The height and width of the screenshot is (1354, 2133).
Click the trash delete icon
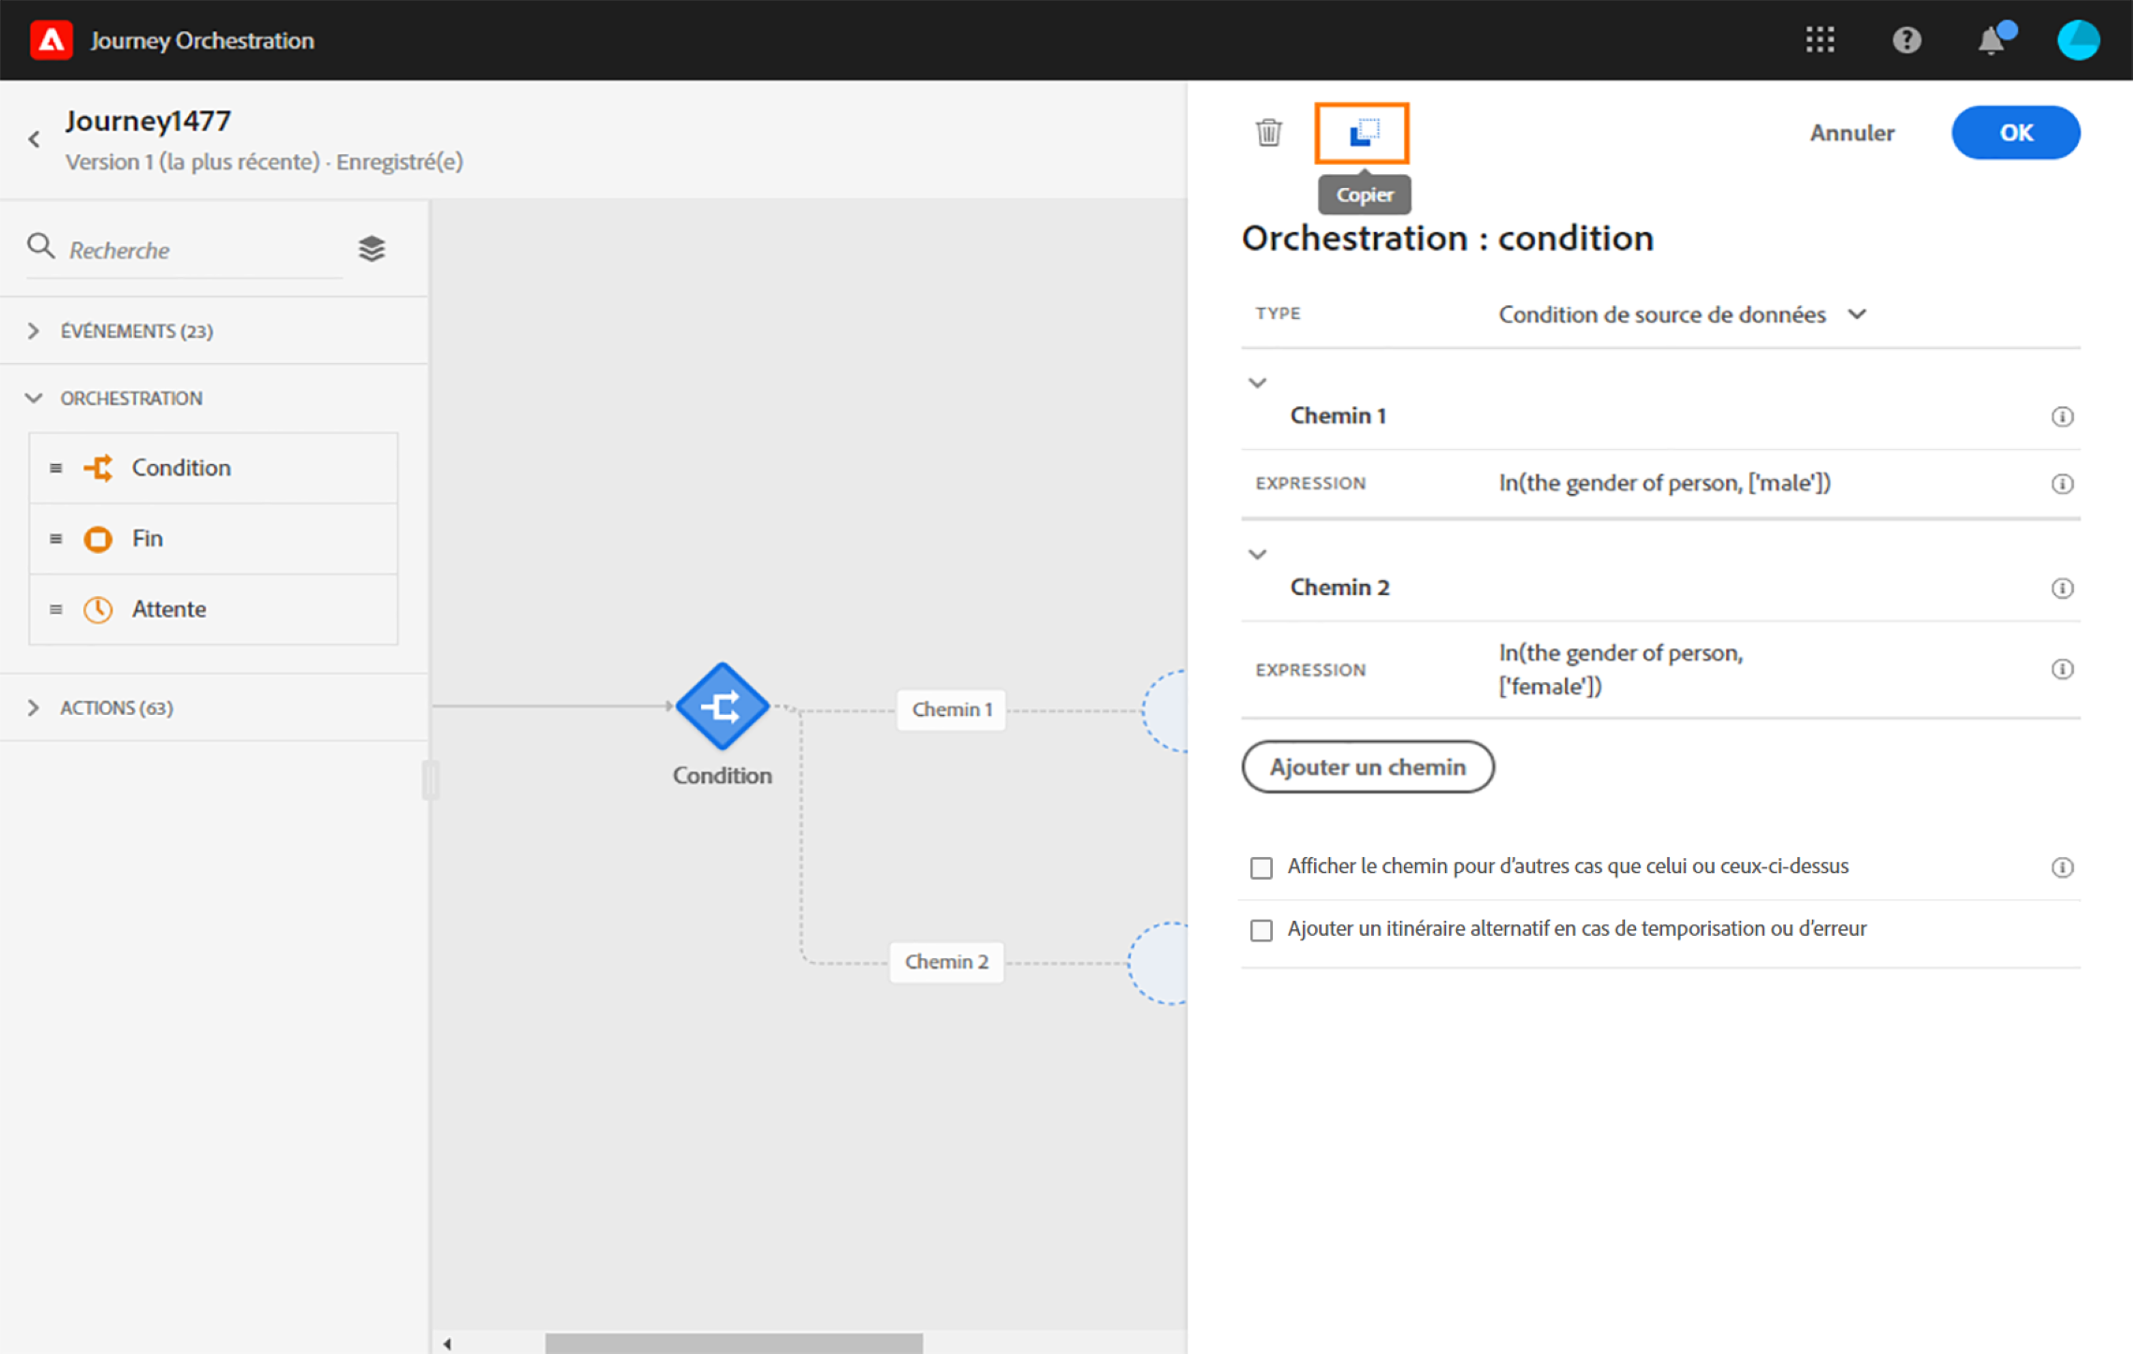point(1268,133)
